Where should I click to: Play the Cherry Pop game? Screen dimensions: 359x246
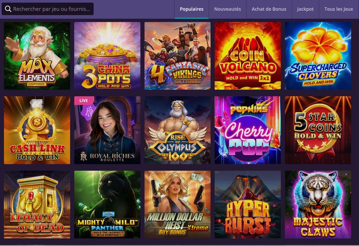(x=248, y=130)
